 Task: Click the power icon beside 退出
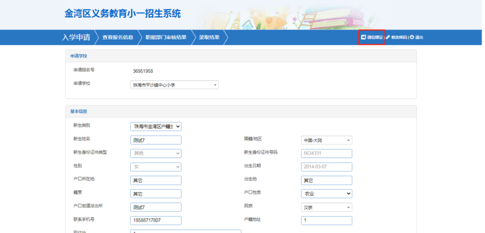click(x=412, y=37)
